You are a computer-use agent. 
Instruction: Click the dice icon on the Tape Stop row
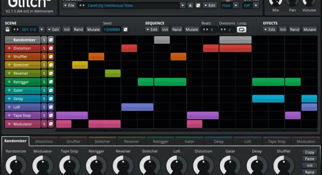51,115
